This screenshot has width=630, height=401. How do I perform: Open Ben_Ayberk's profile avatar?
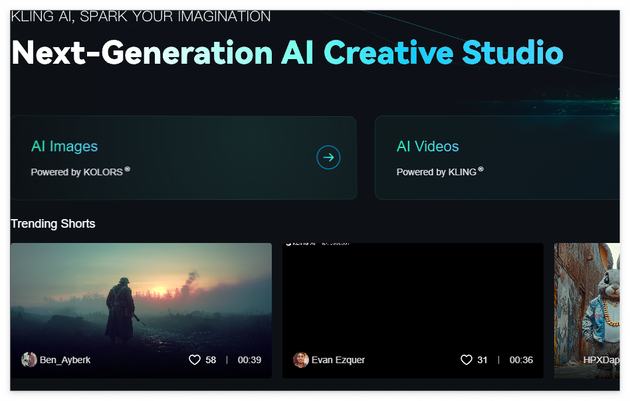tap(30, 359)
